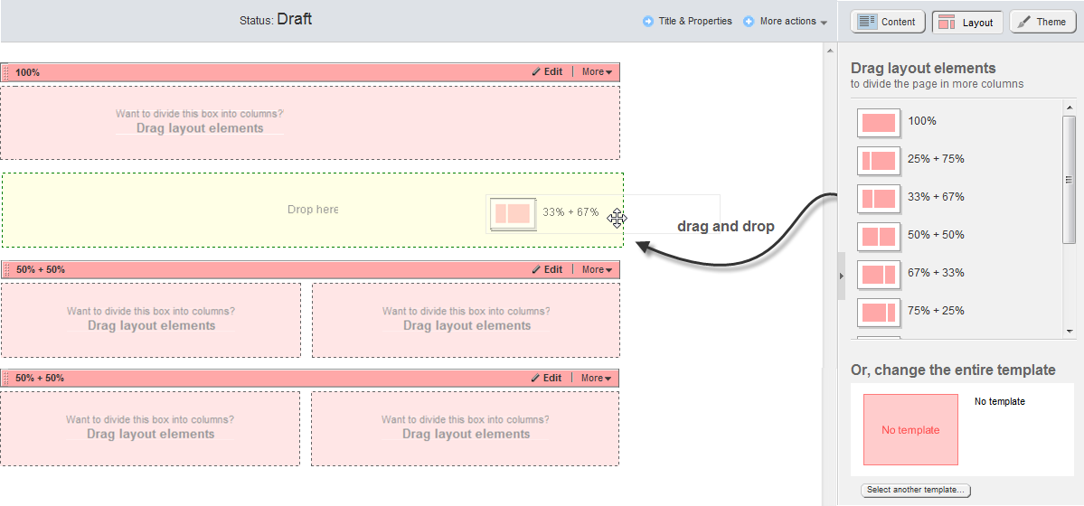This screenshot has width=1084, height=506.
Task: Open More dropdown on the 100% row
Action: tap(597, 72)
